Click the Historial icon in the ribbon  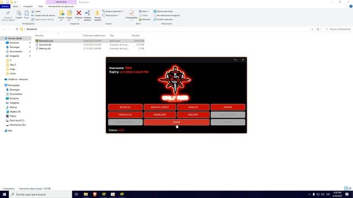(145, 20)
